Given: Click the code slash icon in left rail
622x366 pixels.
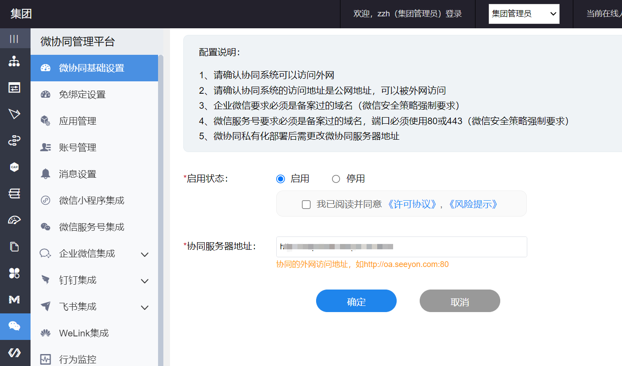Looking at the screenshot, I should click(15, 352).
